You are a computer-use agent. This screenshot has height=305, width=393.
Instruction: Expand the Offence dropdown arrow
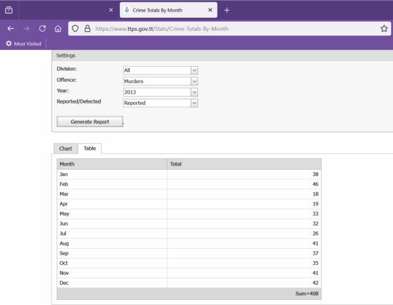pos(195,81)
